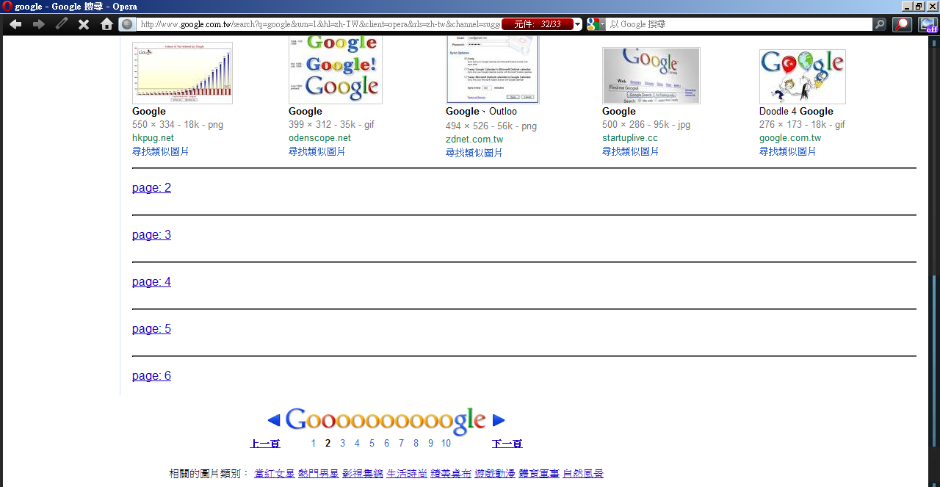Click the 'page: 6' link
The height and width of the screenshot is (487, 940).
tap(151, 376)
